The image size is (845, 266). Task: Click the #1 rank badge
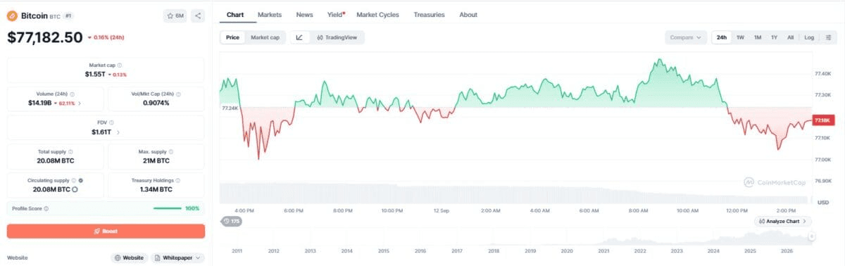(68, 15)
